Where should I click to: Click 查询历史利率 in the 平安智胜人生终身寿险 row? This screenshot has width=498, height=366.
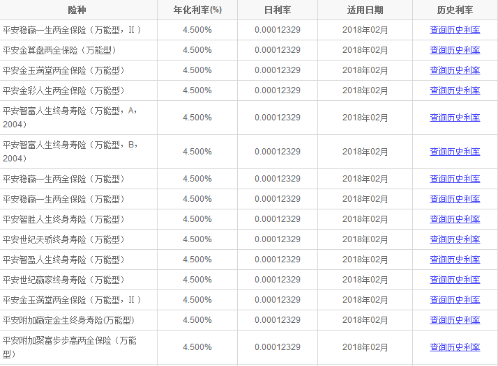(455, 219)
